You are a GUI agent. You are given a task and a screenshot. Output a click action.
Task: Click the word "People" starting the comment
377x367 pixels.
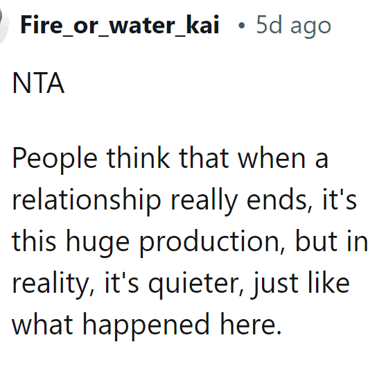pyautogui.click(x=55, y=160)
